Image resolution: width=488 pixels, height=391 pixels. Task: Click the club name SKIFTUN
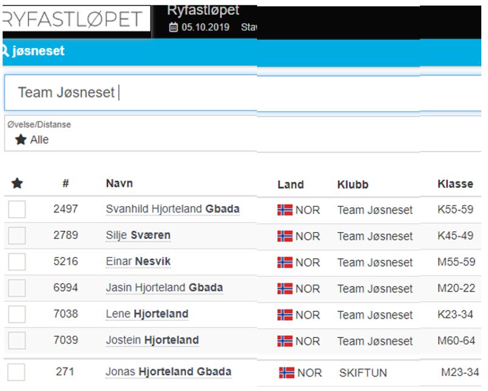pyautogui.click(x=363, y=373)
